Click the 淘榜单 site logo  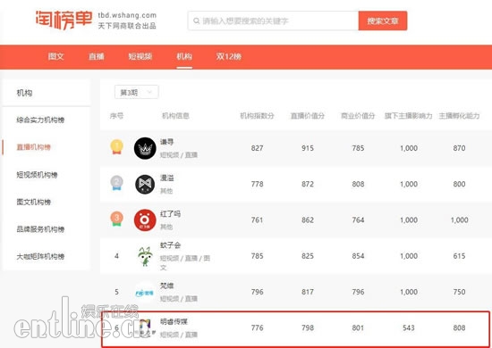click(x=64, y=20)
